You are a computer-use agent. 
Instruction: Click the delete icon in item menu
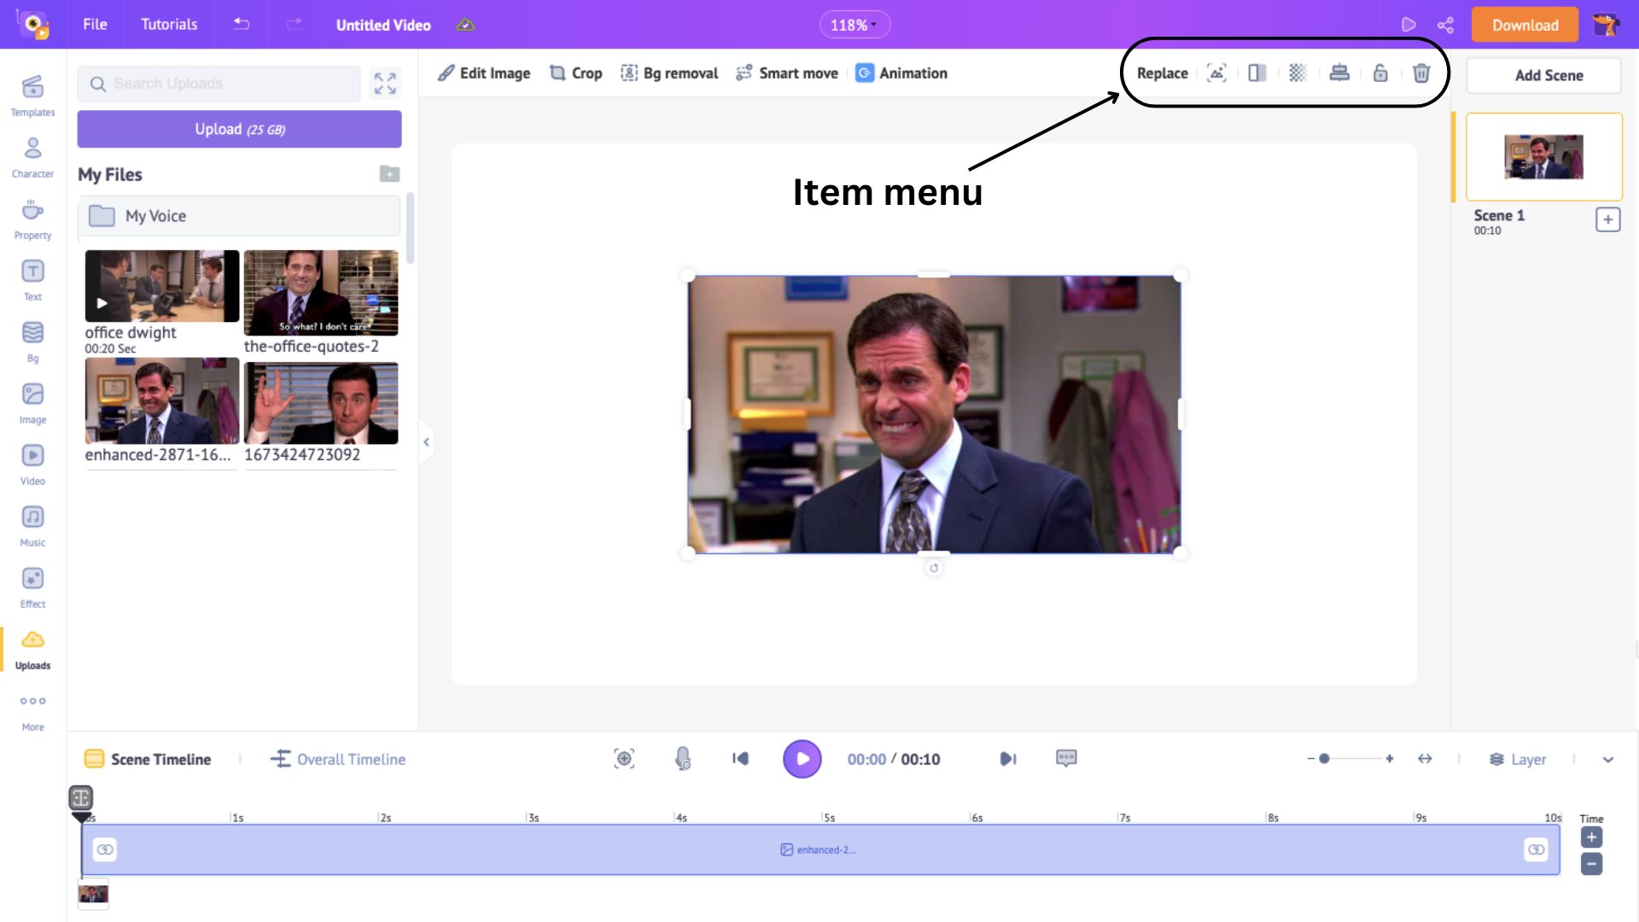(x=1420, y=73)
